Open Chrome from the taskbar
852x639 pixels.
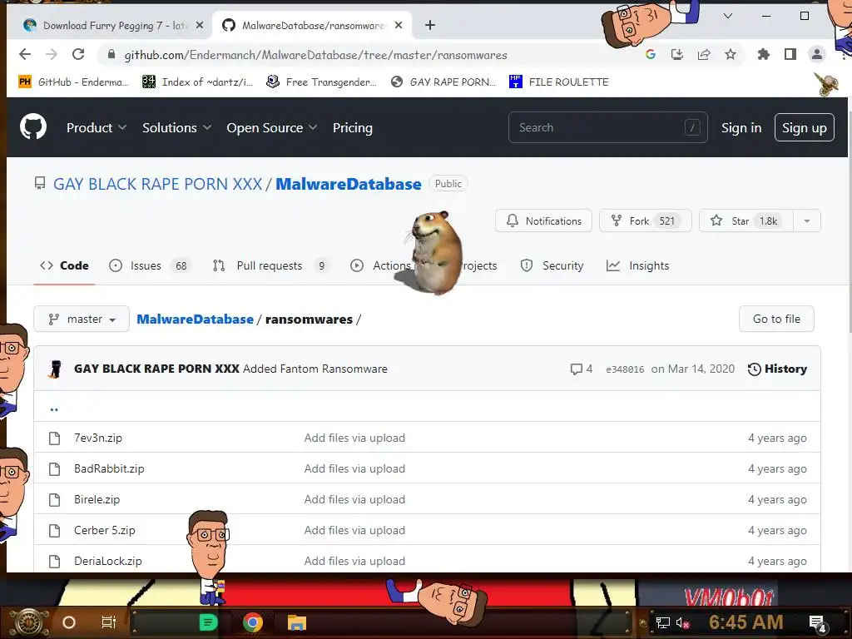(253, 622)
